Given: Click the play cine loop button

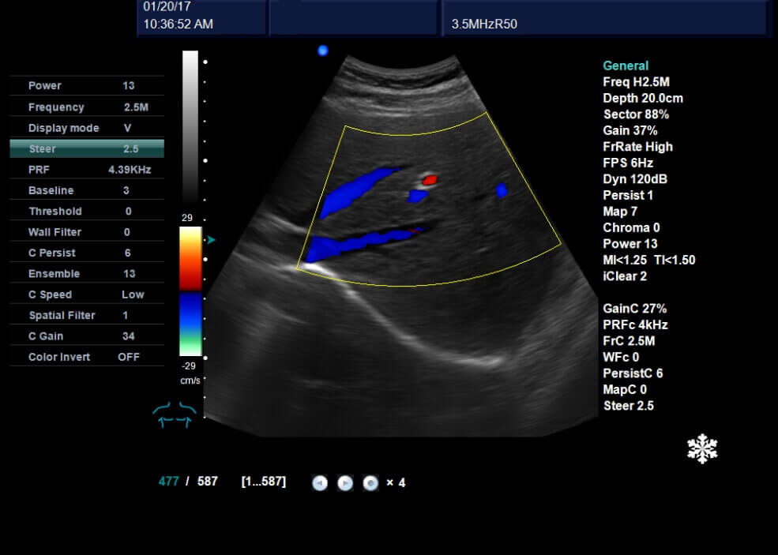Looking at the screenshot, I should click(x=345, y=482).
